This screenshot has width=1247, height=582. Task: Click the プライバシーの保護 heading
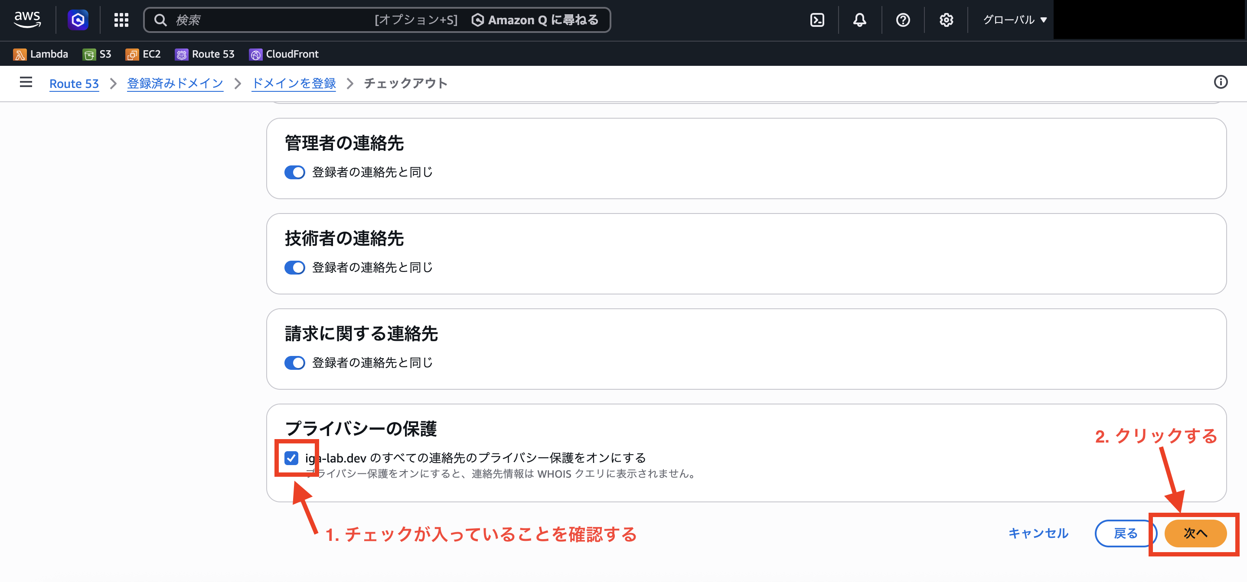361,428
